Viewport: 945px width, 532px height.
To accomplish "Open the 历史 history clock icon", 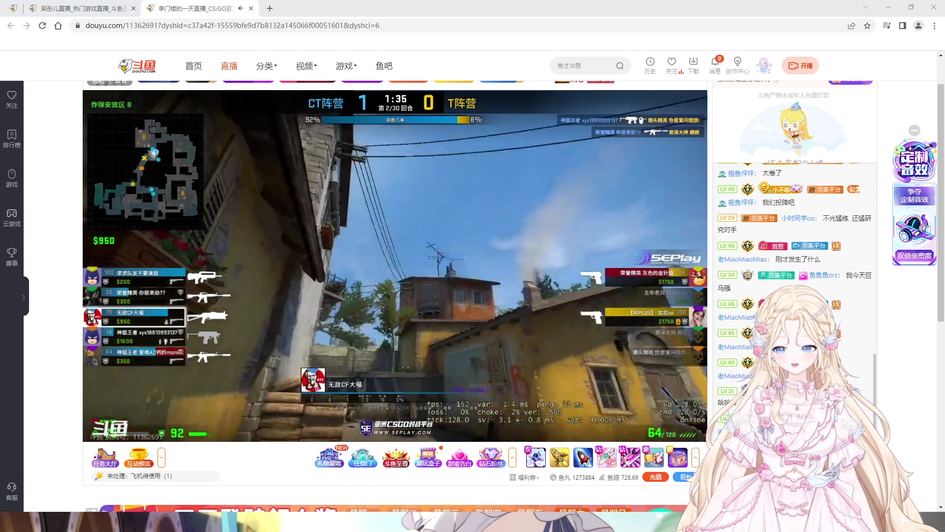I will coord(650,65).
